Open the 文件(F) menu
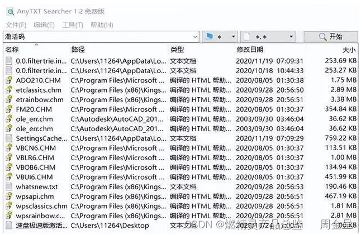This screenshot has height=235, width=361. (16, 25)
